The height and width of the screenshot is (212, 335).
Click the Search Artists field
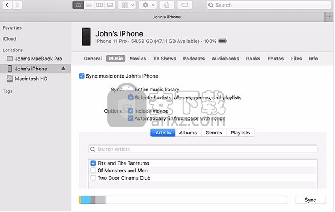(x=202, y=149)
